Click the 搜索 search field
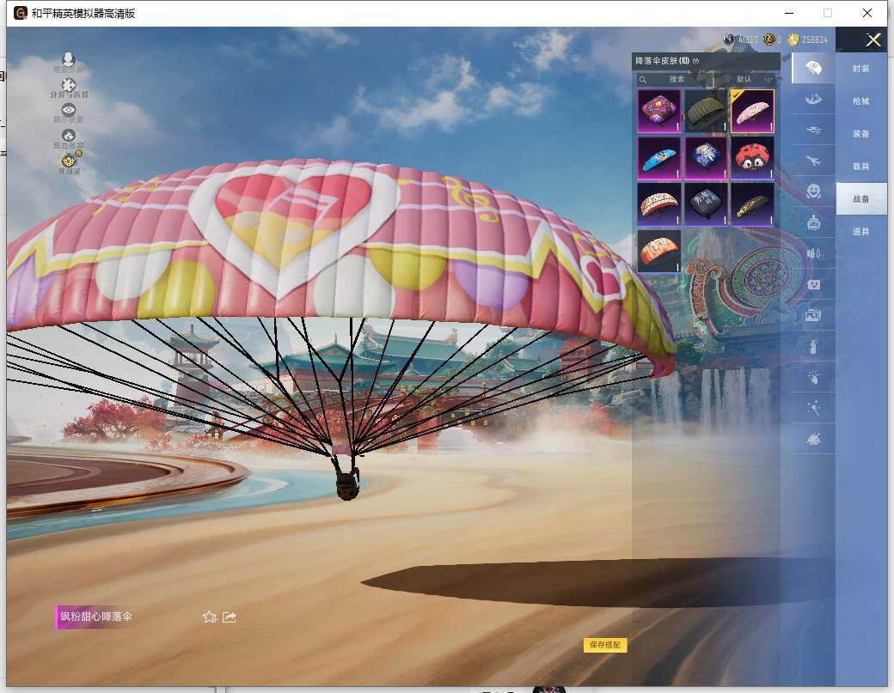This screenshot has width=894, height=693. tap(675, 79)
